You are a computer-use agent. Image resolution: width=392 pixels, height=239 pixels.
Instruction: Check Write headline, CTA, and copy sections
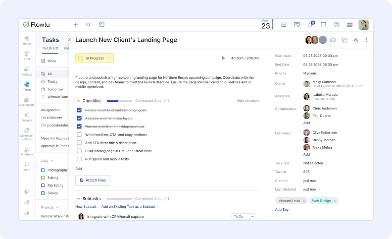coord(79,135)
